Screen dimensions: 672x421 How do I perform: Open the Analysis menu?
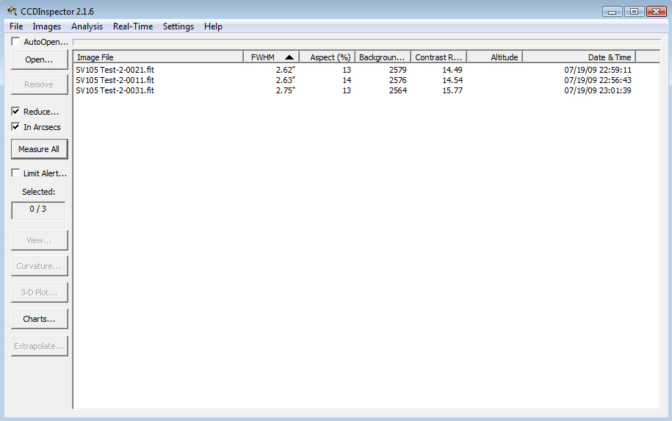[x=87, y=26]
